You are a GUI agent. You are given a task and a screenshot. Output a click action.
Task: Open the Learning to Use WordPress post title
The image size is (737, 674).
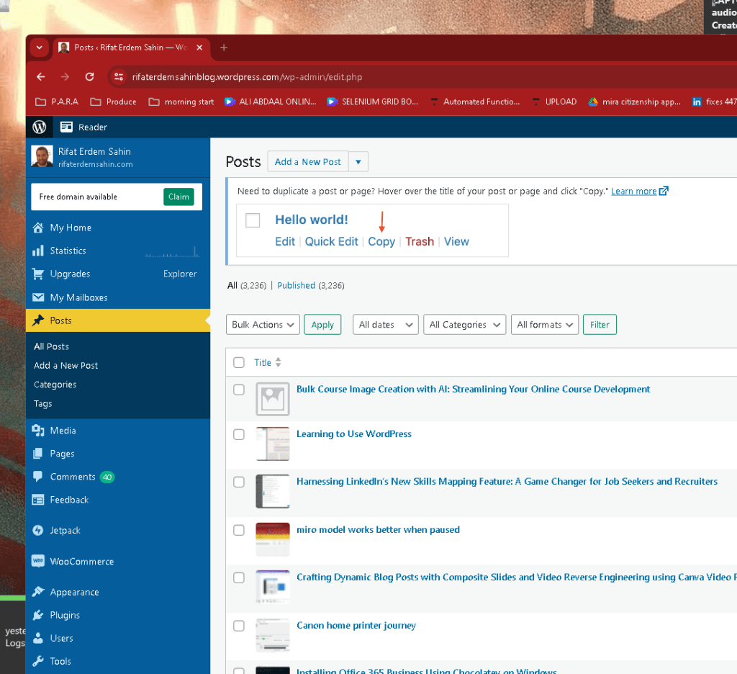pyautogui.click(x=354, y=433)
